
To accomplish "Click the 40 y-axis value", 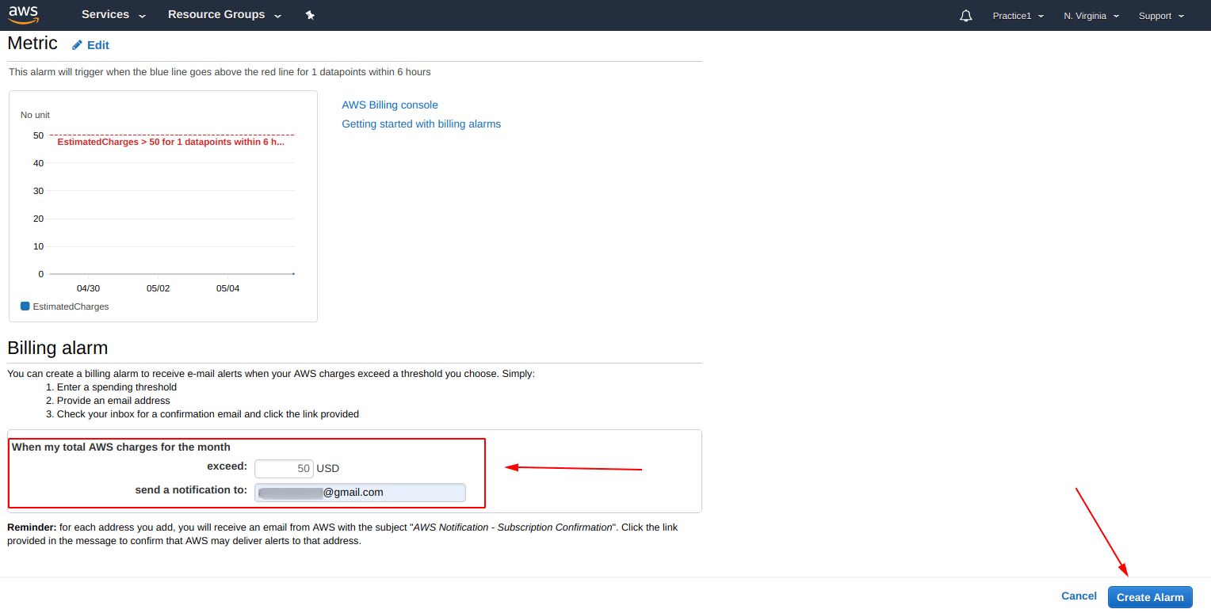I will [38, 163].
